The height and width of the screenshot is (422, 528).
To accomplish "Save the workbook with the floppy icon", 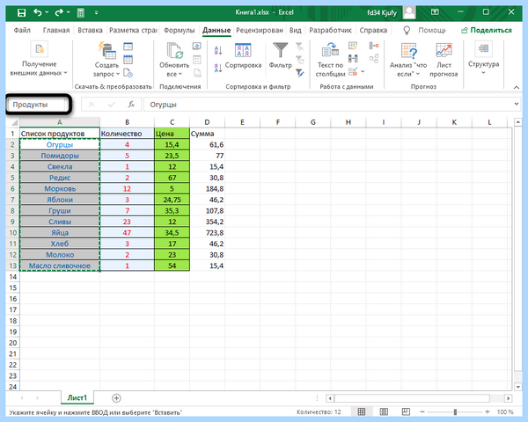I will pos(21,13).
